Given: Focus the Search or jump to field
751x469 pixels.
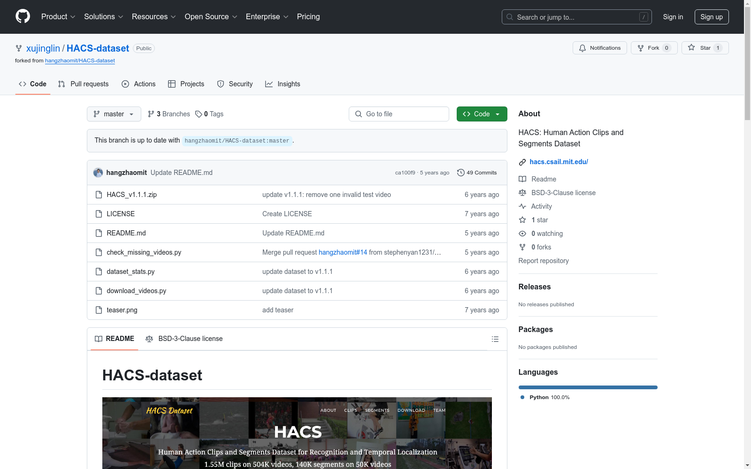Looking at the screenshot, I should point(576,17).
